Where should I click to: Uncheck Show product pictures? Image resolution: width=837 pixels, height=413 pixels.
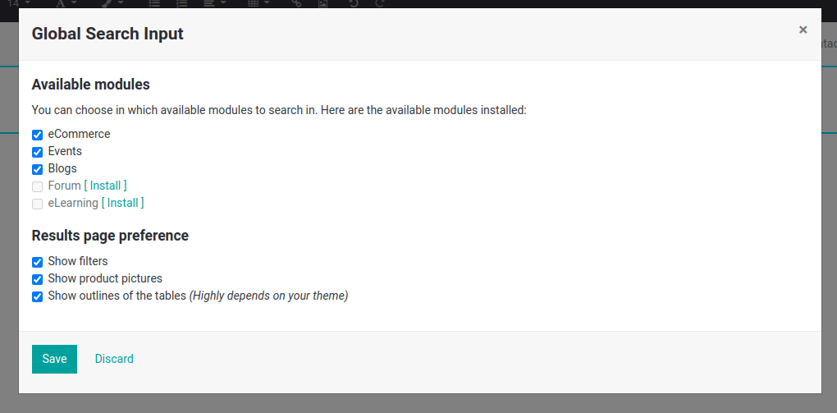point(38,279)
